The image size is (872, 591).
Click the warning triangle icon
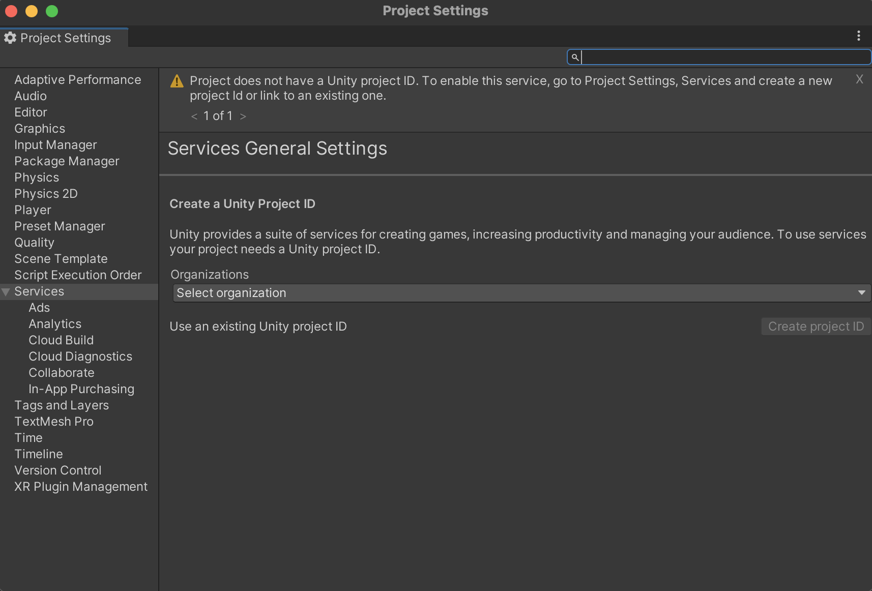click(177, 81)
